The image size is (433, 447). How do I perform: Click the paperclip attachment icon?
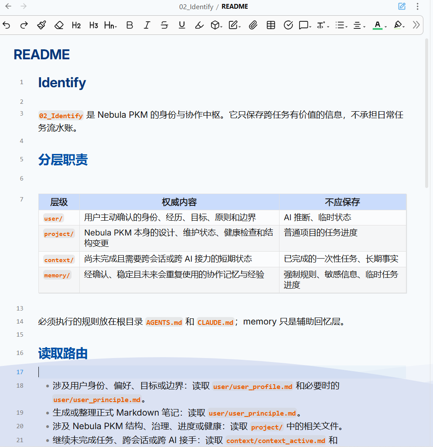[253, 25]
